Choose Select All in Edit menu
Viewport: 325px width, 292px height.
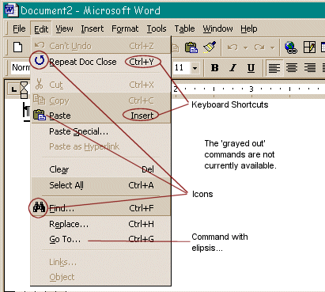coord(101,185)
